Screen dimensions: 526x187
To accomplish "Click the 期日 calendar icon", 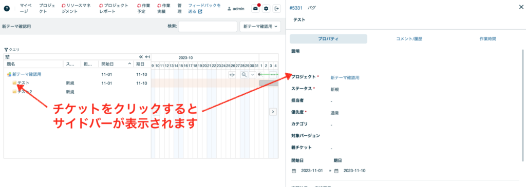I will [336, 171].
